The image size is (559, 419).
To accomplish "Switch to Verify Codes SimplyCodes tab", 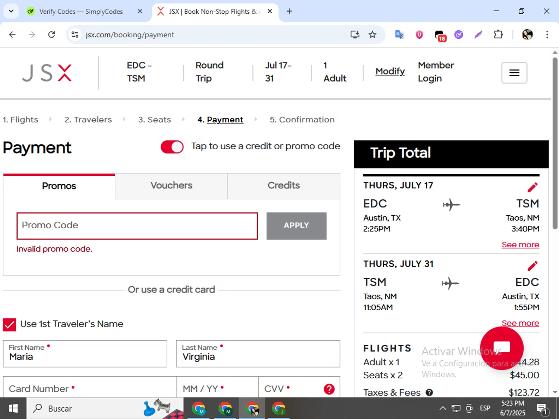I will pyautogui.click(x=81, y=12).
